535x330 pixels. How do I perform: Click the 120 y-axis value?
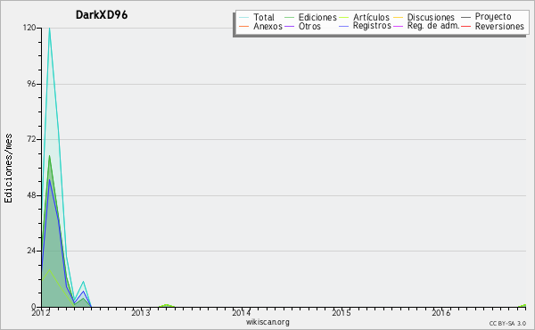tap(29, 28)
